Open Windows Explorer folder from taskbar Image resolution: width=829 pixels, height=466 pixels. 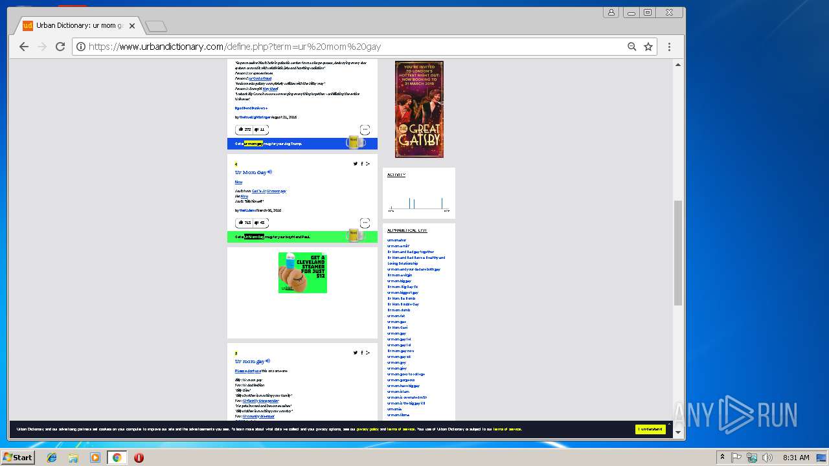(73, 458)
